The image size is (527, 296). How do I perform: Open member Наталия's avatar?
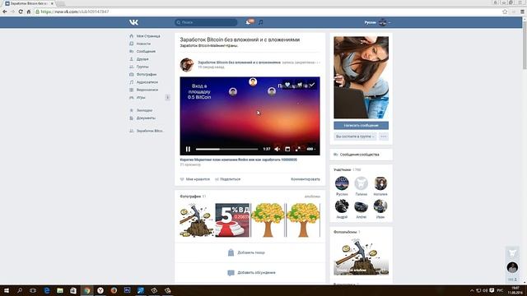pos(380,183)
